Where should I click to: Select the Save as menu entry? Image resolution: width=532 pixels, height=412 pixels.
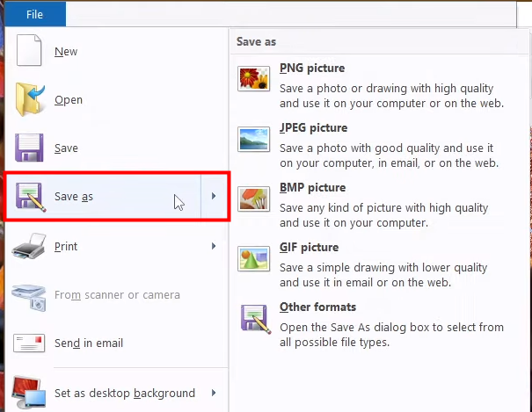click(x=104, y=197)
